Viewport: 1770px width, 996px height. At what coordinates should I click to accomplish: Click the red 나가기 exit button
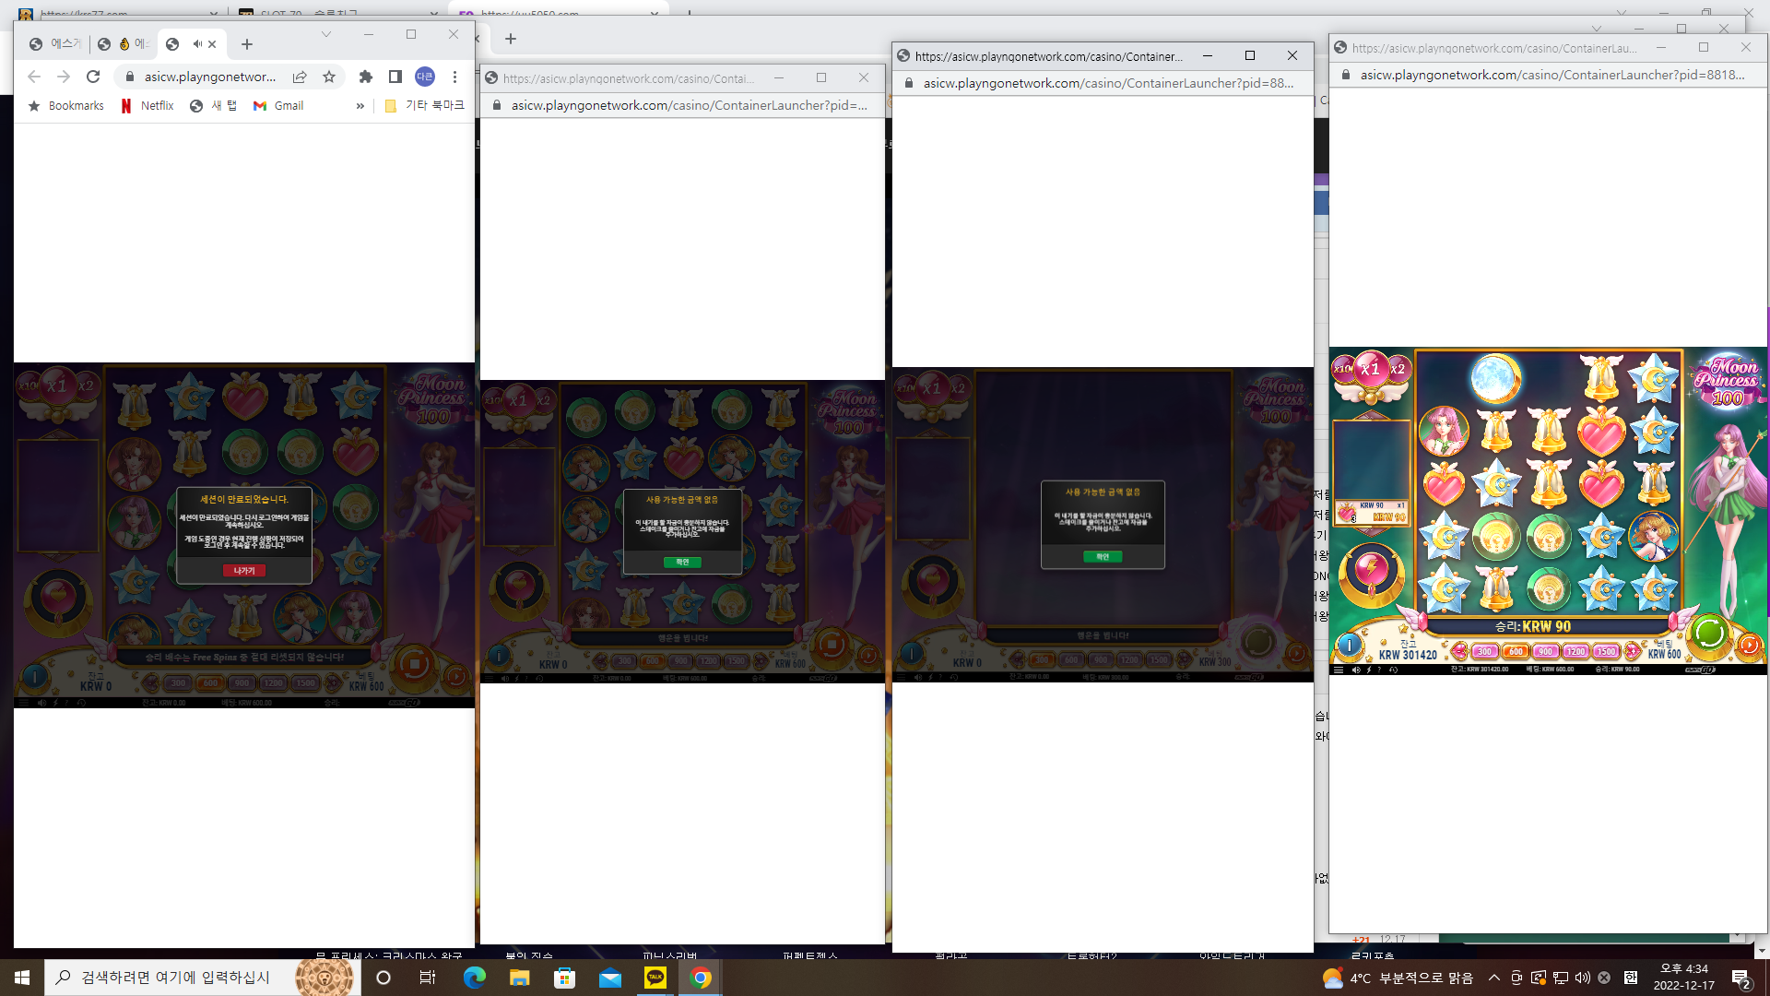244,571
